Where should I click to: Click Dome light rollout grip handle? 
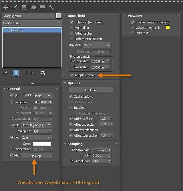[116, 15]
